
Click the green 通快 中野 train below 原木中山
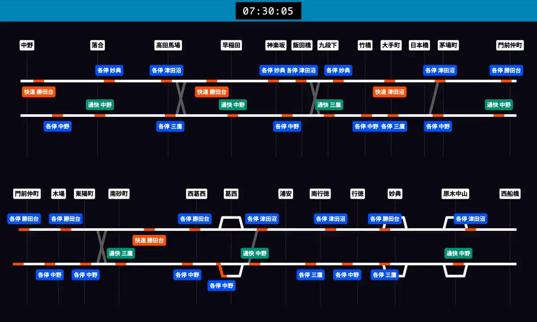[458, 253]
